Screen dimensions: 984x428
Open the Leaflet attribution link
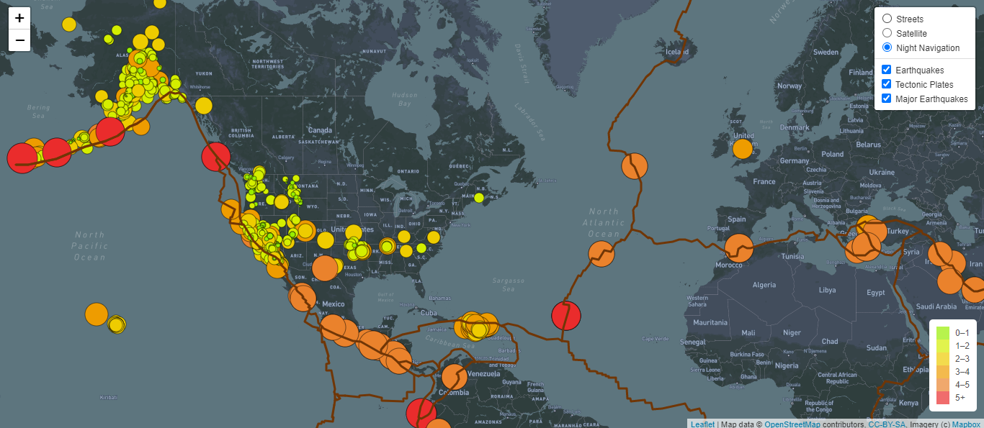point(702,424)
